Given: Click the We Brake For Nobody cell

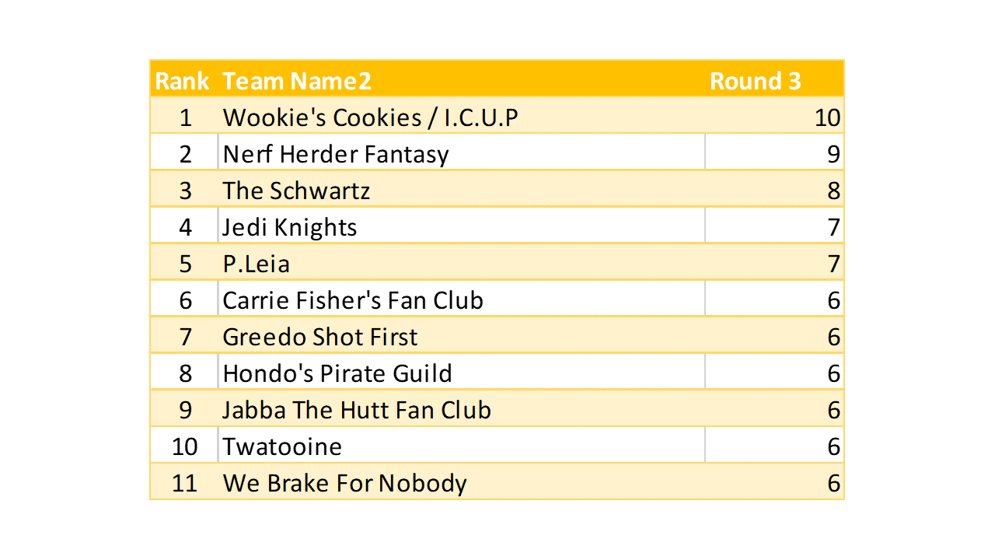Looking at the screenshot, I should tap(345, 483).
